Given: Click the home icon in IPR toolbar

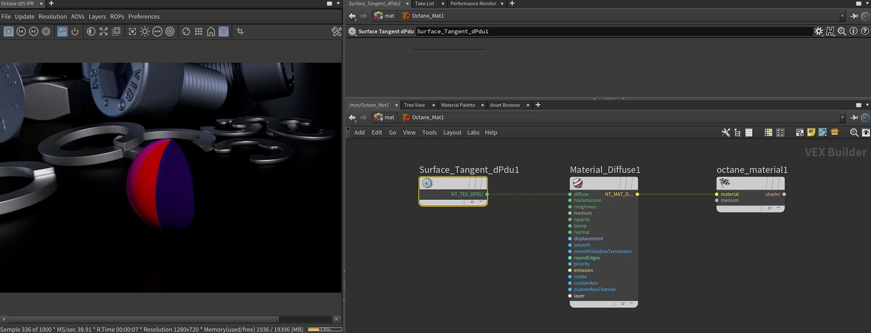Looking at the screenshot, I should point(211,31).
